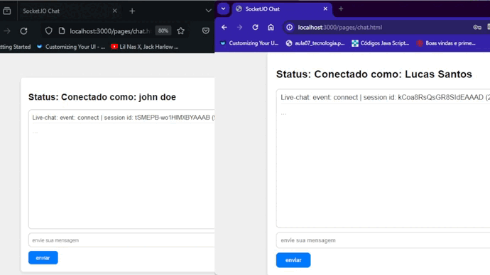This screenshot has height=275, width=490.
Task: Select the 'Status: Conectado como: john doe' heading
Action: (102, 97)
